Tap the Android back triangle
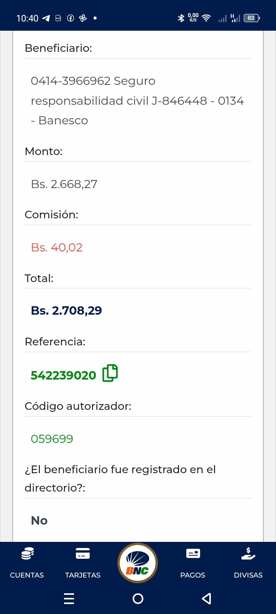This screenshot has height=614, width=276. (207, 599)
